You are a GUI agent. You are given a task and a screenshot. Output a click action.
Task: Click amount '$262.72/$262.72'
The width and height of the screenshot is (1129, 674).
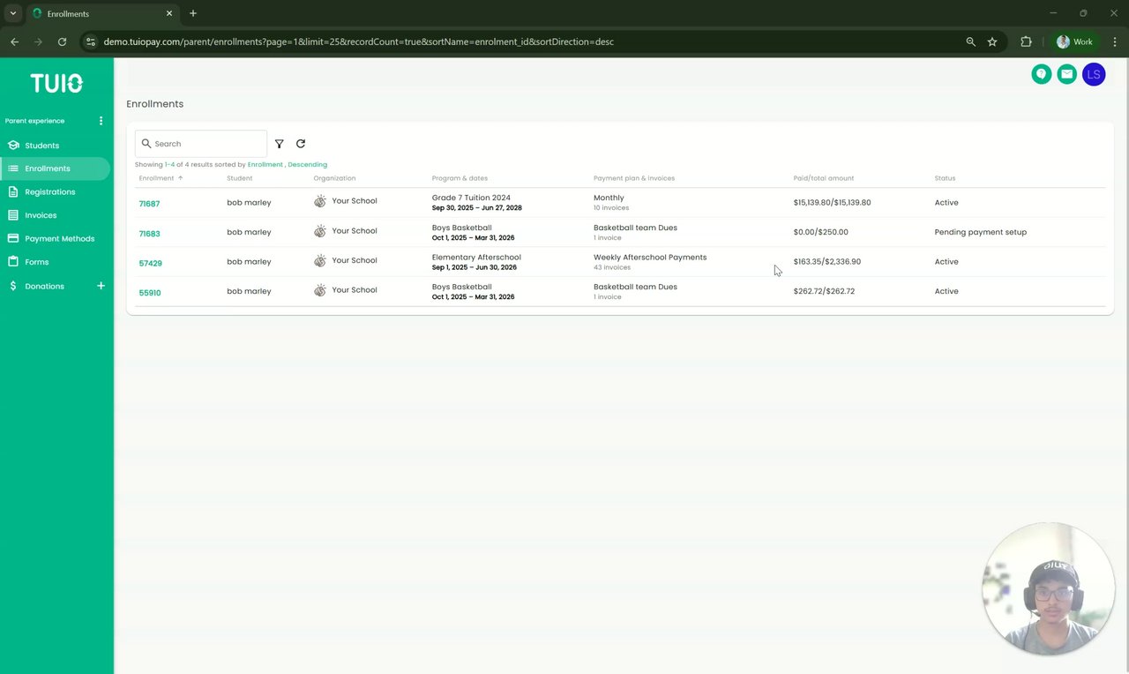click(824, 291)
